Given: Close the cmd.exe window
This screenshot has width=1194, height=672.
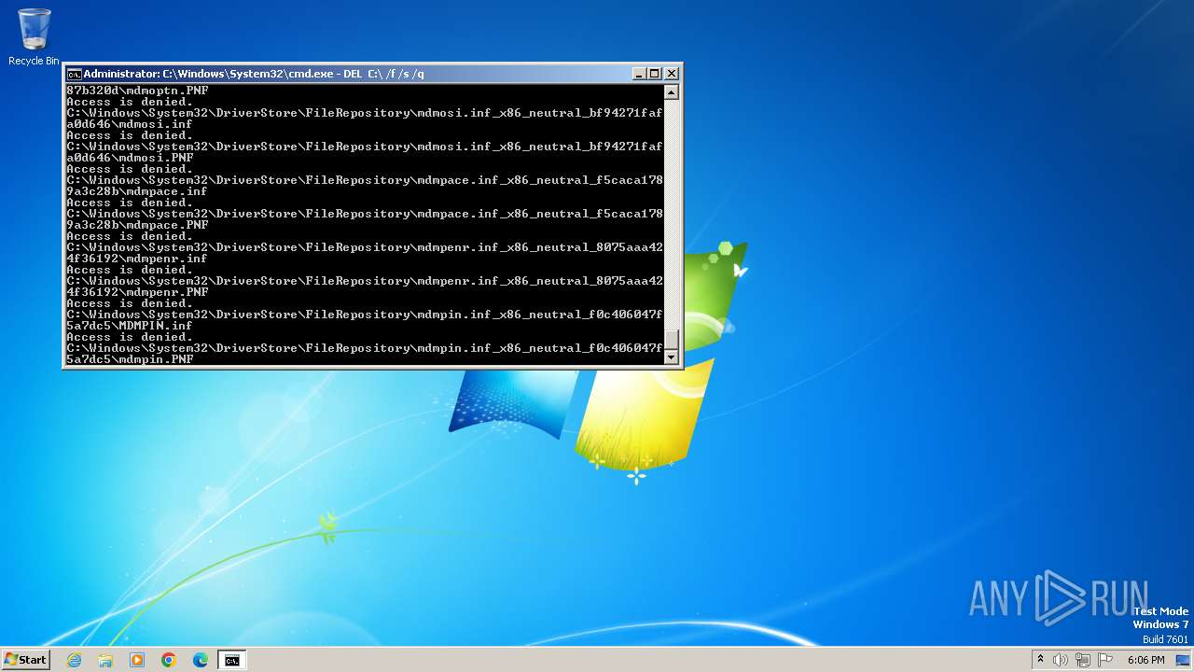Looking at the screenshot, I should coord(671,74).
